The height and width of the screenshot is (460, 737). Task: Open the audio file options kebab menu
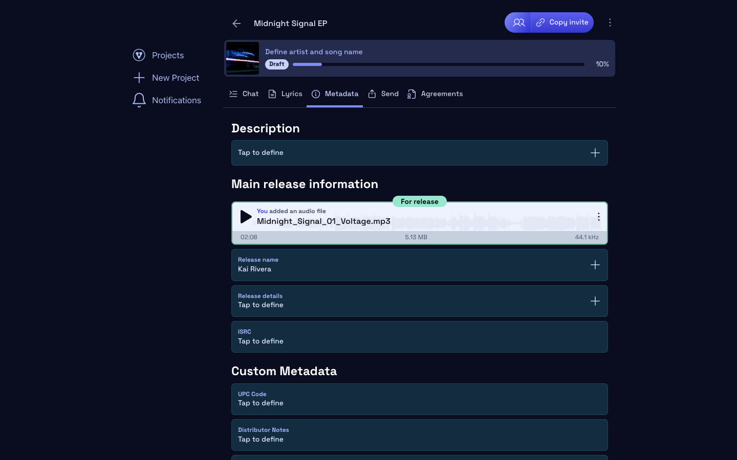pos(598,217)
